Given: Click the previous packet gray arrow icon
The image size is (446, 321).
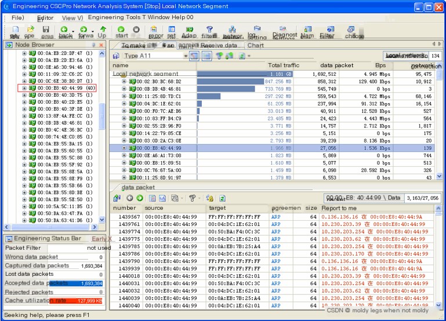Looking at the screenshot, I should click(130, 198).
